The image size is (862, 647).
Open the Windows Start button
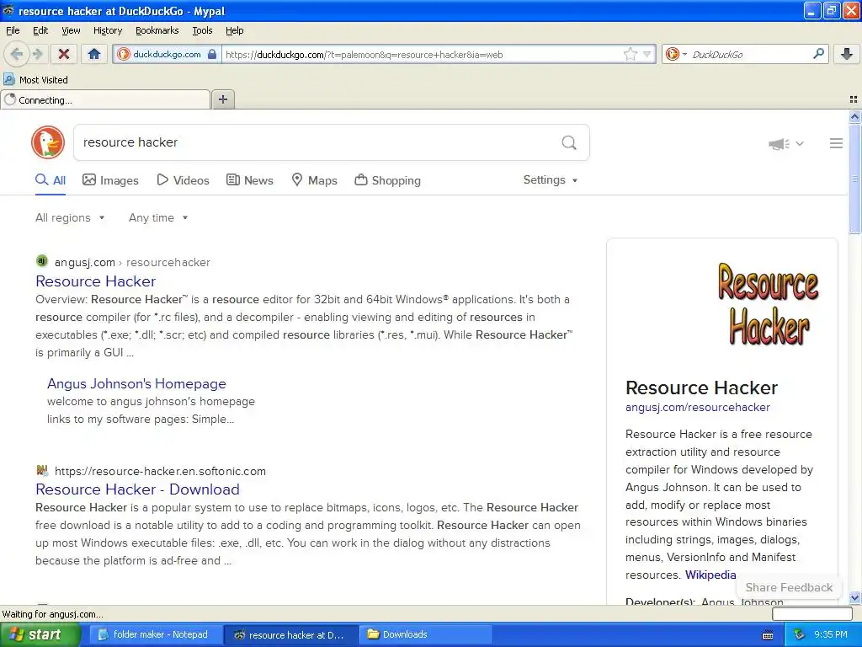pos(40,635)
